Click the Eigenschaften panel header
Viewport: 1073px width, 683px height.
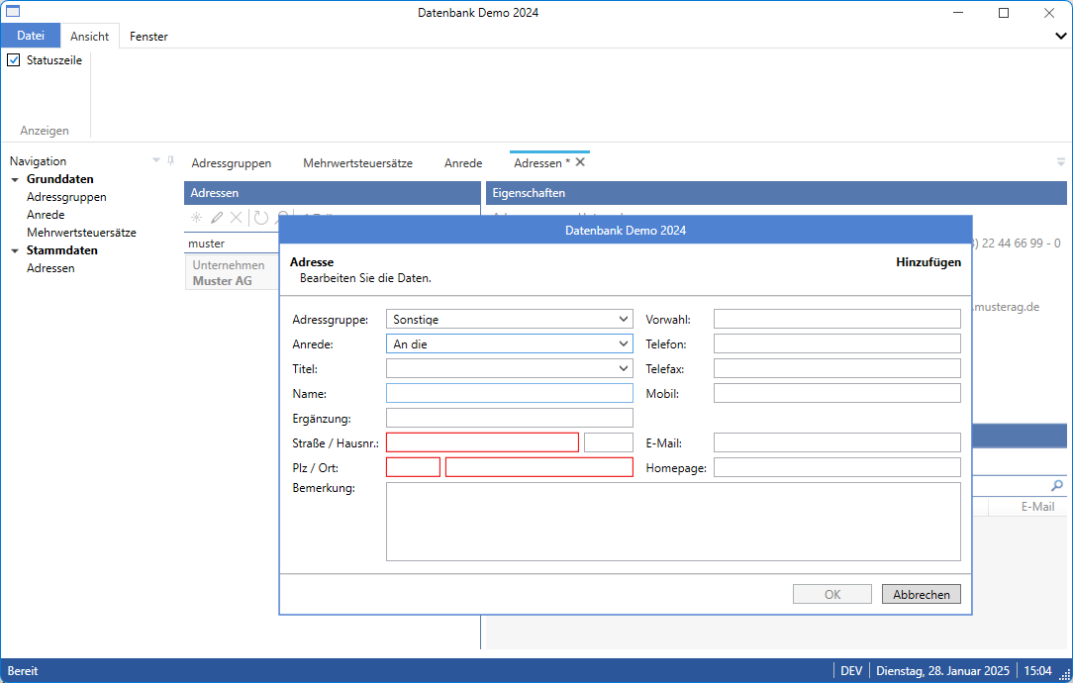click(776, 193)
